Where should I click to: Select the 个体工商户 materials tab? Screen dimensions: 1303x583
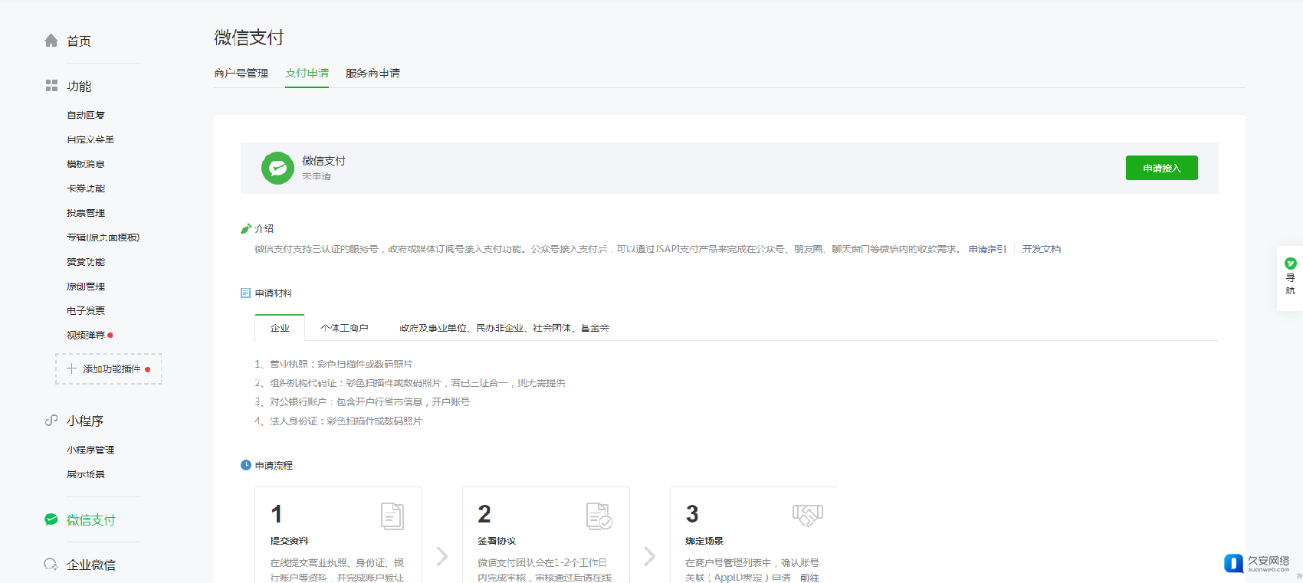[x=344, y=328]
